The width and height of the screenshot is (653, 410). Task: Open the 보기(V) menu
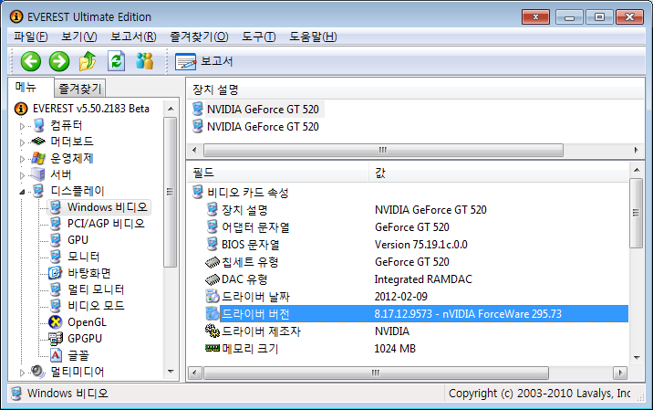tap(79, 37)
